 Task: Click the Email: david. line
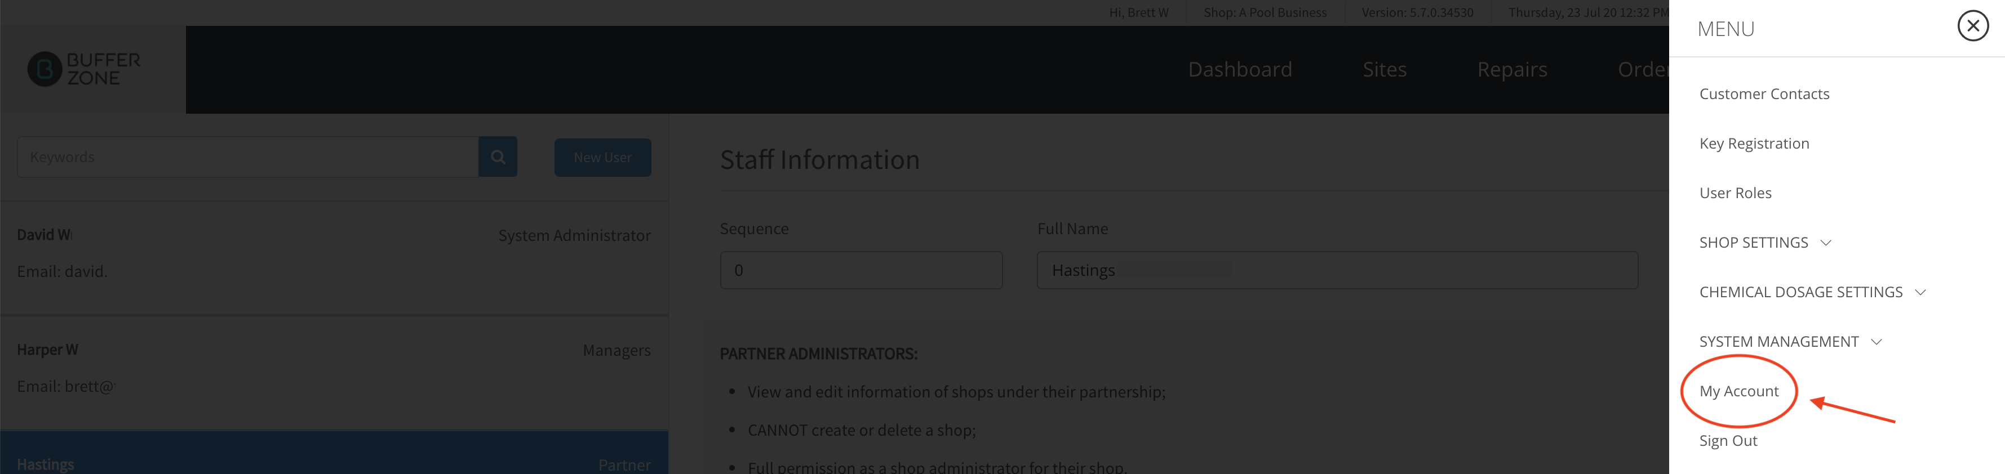click(62, 271)
